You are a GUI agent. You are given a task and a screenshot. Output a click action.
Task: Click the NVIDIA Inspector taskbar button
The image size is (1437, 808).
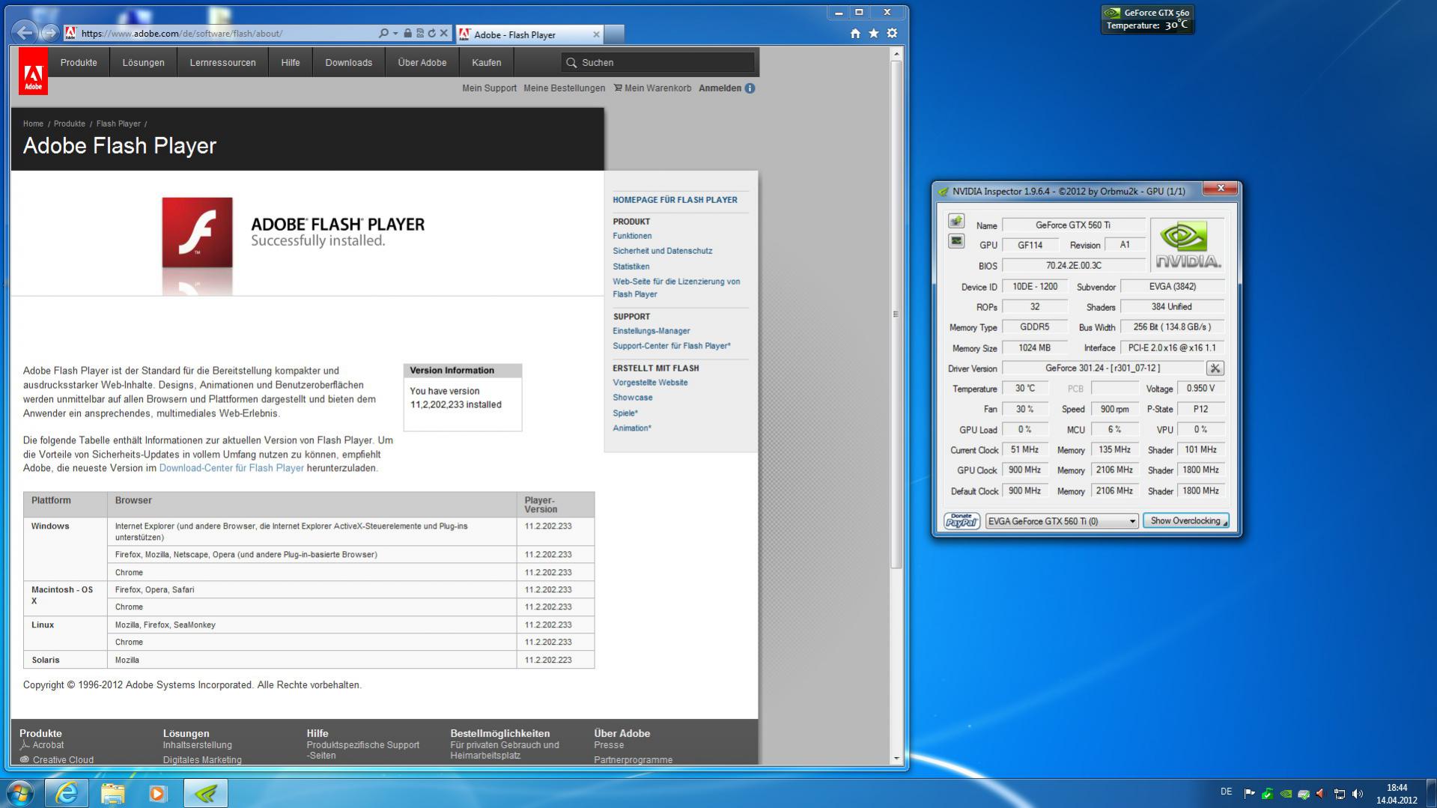[x=205, y=793]
